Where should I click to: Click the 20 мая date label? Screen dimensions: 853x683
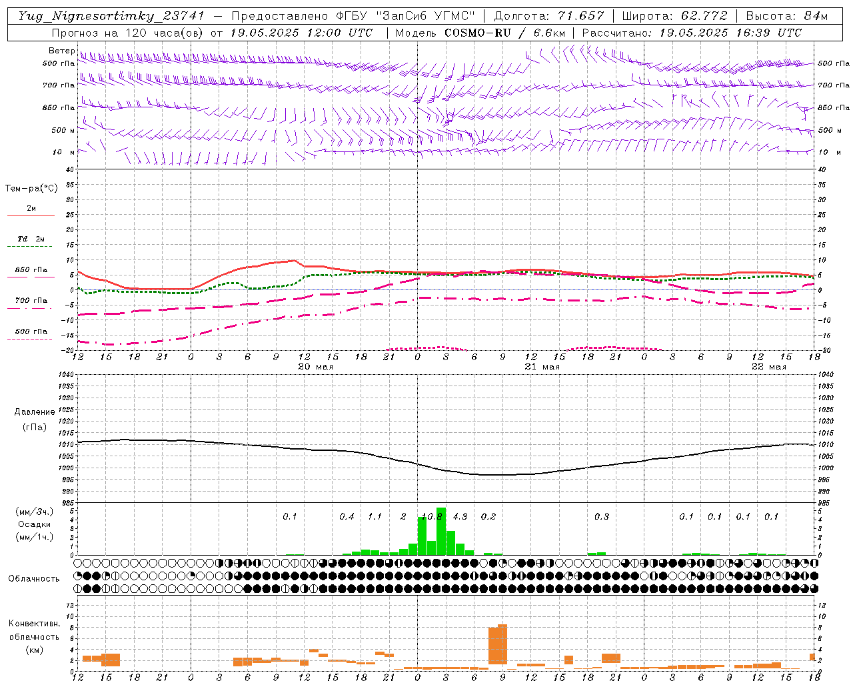coord(315,366)
